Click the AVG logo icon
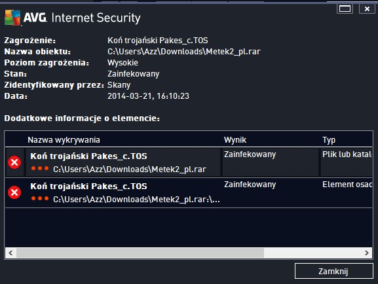378x284 pixels. pos(12,18)
